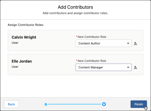Click user permission icon beside Calvin Wright's role

click(135, 43)
